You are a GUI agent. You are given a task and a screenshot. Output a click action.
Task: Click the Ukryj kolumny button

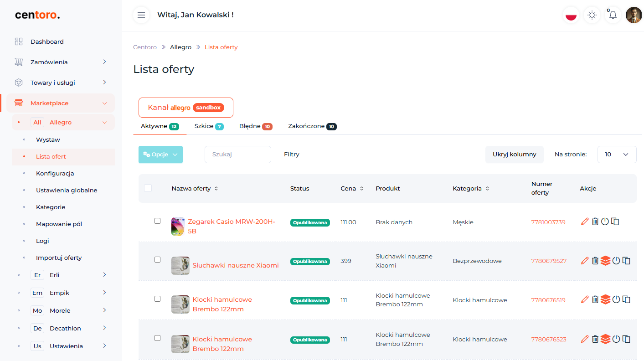pos(514,155)
